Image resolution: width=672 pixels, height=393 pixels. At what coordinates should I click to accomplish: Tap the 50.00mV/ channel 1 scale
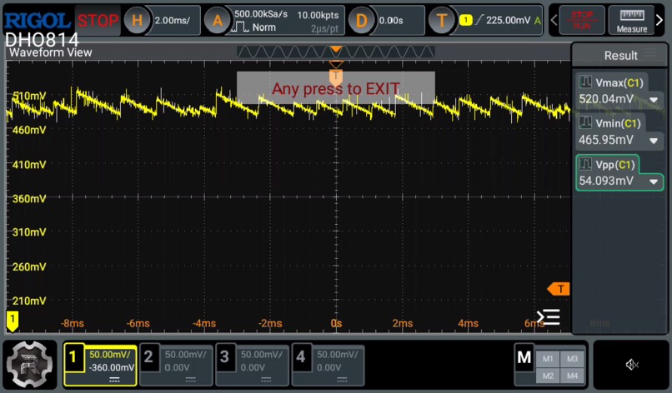[111, 355]
